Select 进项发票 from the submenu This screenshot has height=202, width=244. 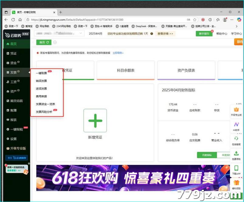41,89
